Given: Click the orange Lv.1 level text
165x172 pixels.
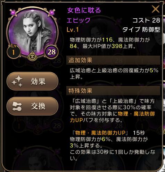Looking at the screenshot, I should point(73,30).
